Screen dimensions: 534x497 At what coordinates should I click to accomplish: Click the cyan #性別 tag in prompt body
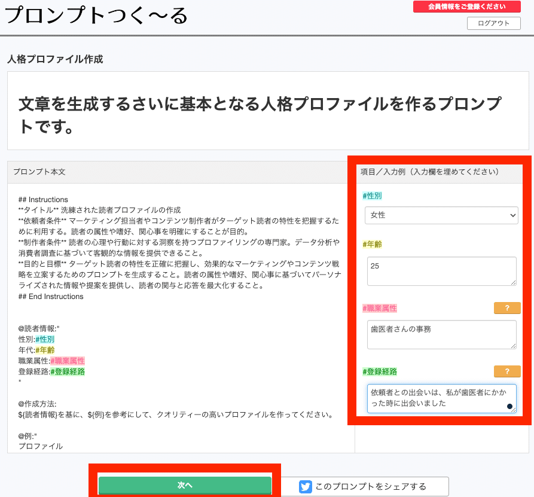45,339
